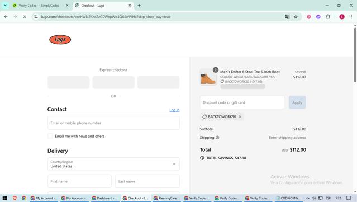Switch to Verify Codes — SimplyCodes tab
357x202 pixels.
[x=39, y=6]
